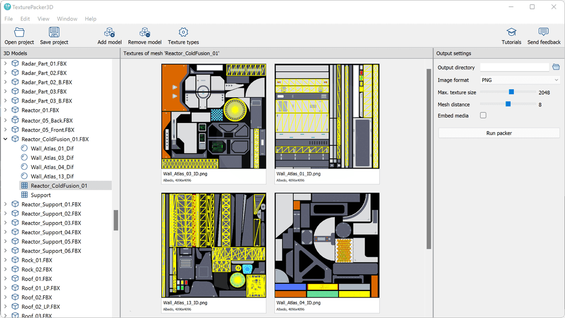Click the Wall_Atlas_01_Dif texture icon
Screen dimensions: 565x318
[24, 148]
